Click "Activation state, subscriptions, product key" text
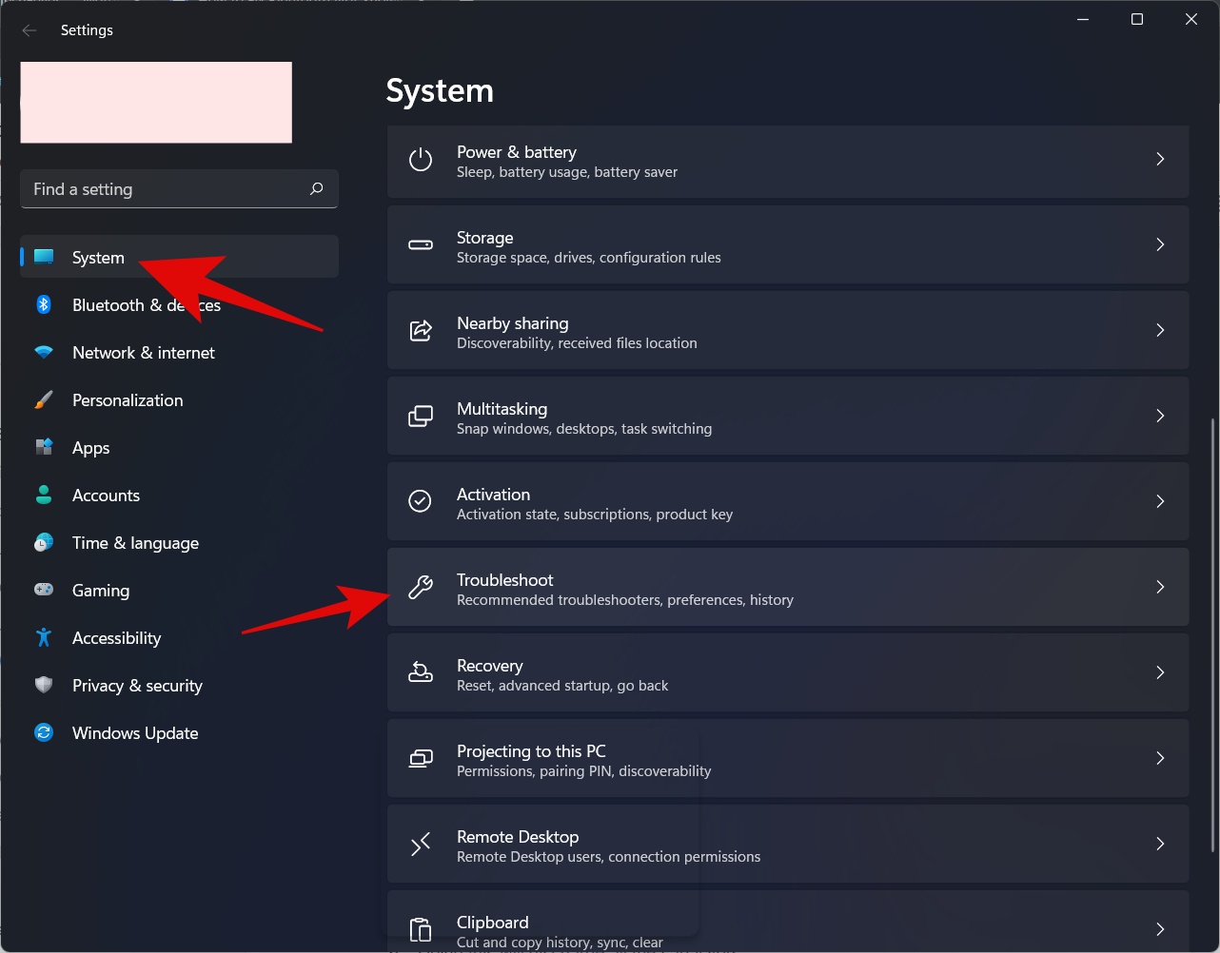 tap(595, 515)
